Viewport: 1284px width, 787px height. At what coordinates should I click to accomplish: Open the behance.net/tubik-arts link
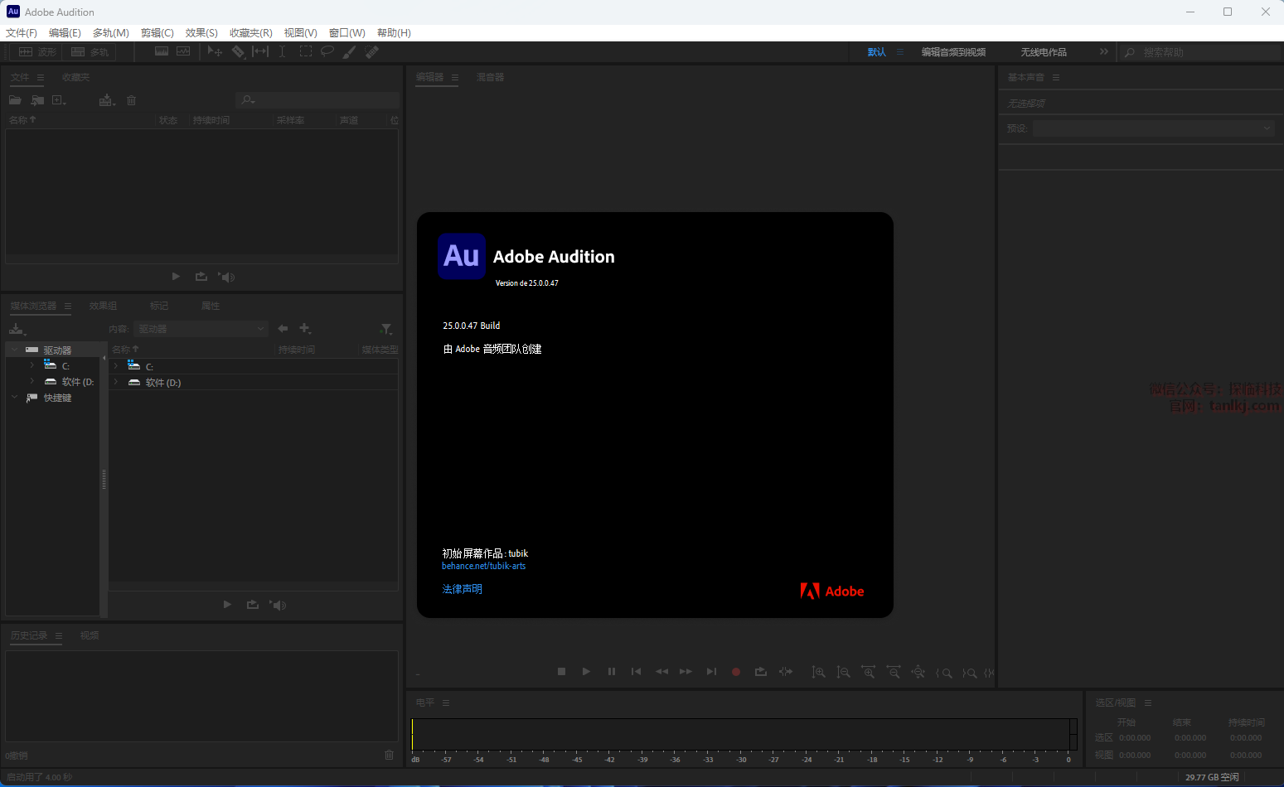click(483, 567)
